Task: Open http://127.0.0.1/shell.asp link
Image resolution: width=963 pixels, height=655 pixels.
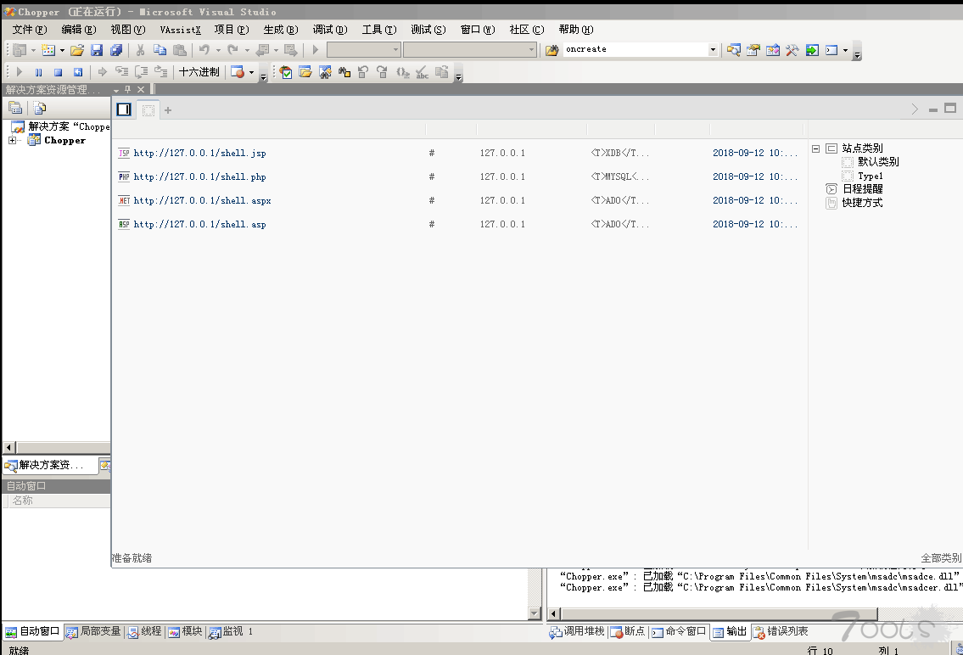Action: click(x=199, y=225)
